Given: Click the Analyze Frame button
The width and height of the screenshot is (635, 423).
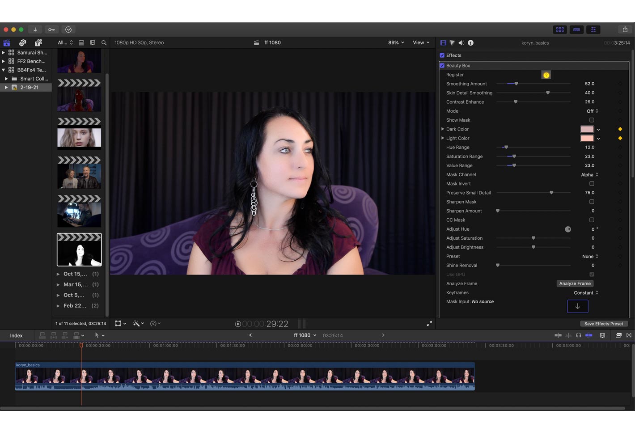Looking at the screenshot, I should tap(575, 283).
